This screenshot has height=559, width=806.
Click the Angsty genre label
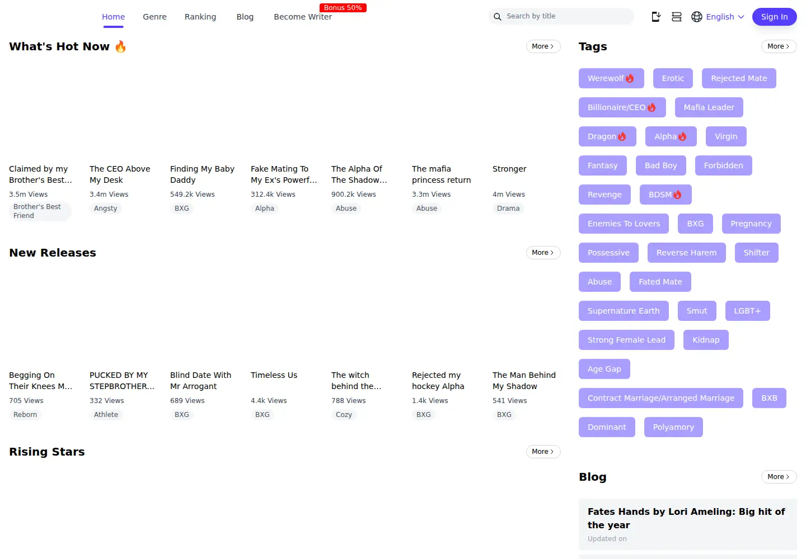click(x=106, y=209)
